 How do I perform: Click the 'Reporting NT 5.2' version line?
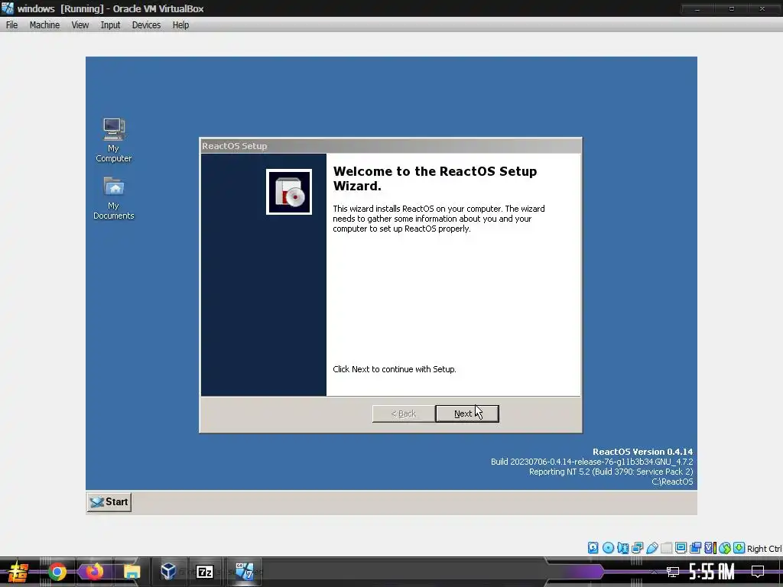click(x=611, y=472)
